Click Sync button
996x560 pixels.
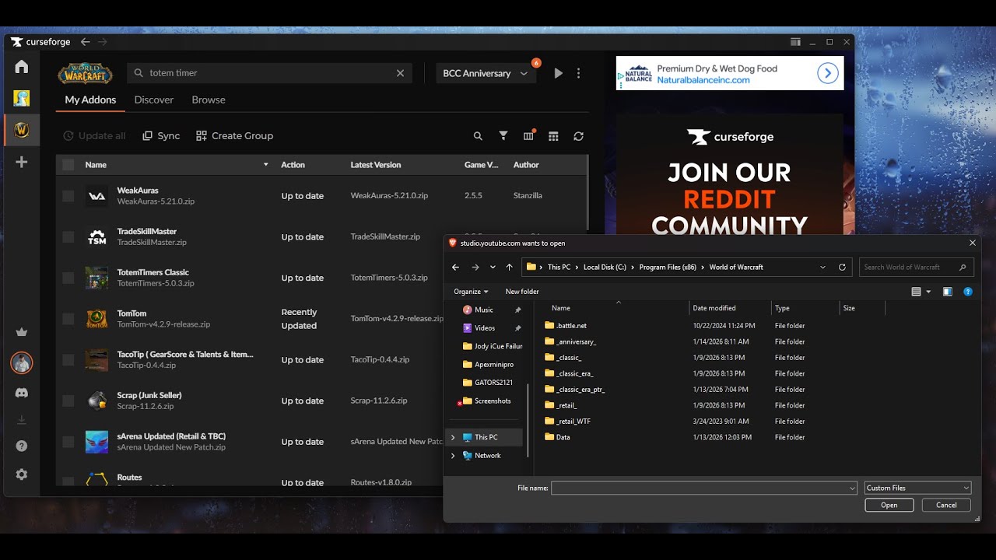(x=161, y=136)
